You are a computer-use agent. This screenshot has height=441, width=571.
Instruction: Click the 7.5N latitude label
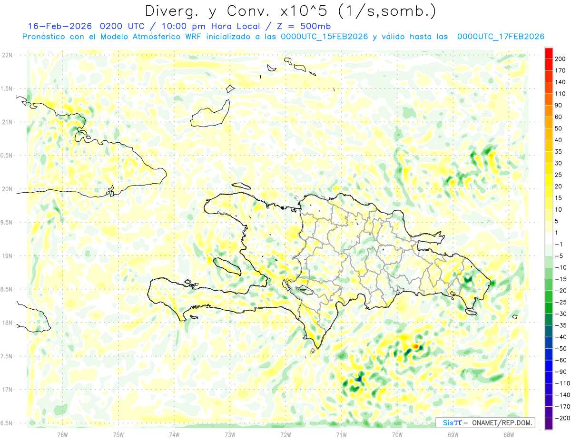tap(7, 356)
